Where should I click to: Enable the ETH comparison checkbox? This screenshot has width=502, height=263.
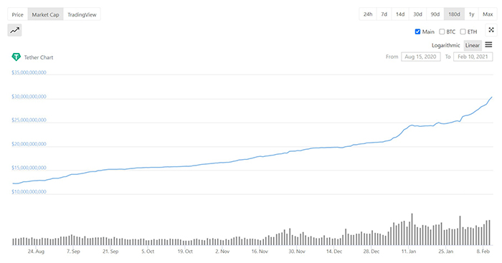(x=463, y=32)
